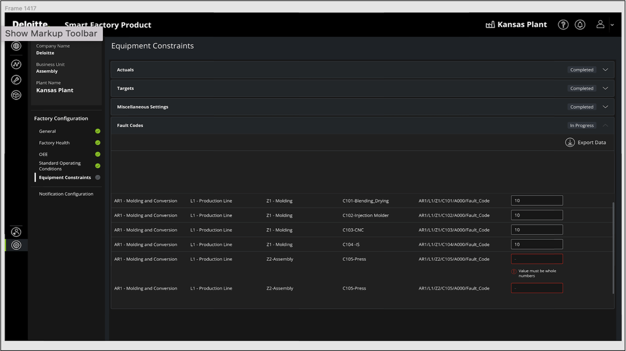Select Factory Health in Factory Configuration

pos(54,143)
